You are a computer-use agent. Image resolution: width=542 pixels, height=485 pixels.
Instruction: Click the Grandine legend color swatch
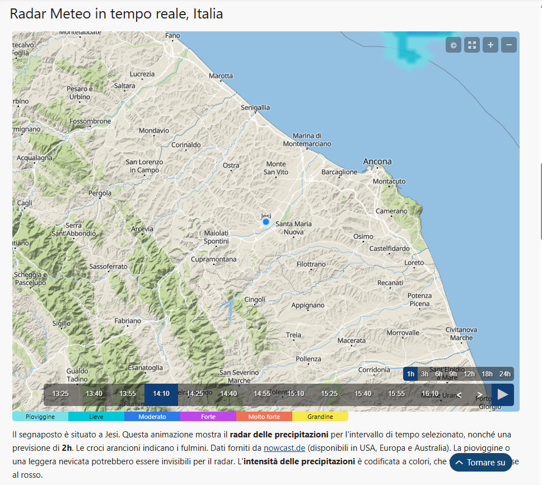point(320,417)
